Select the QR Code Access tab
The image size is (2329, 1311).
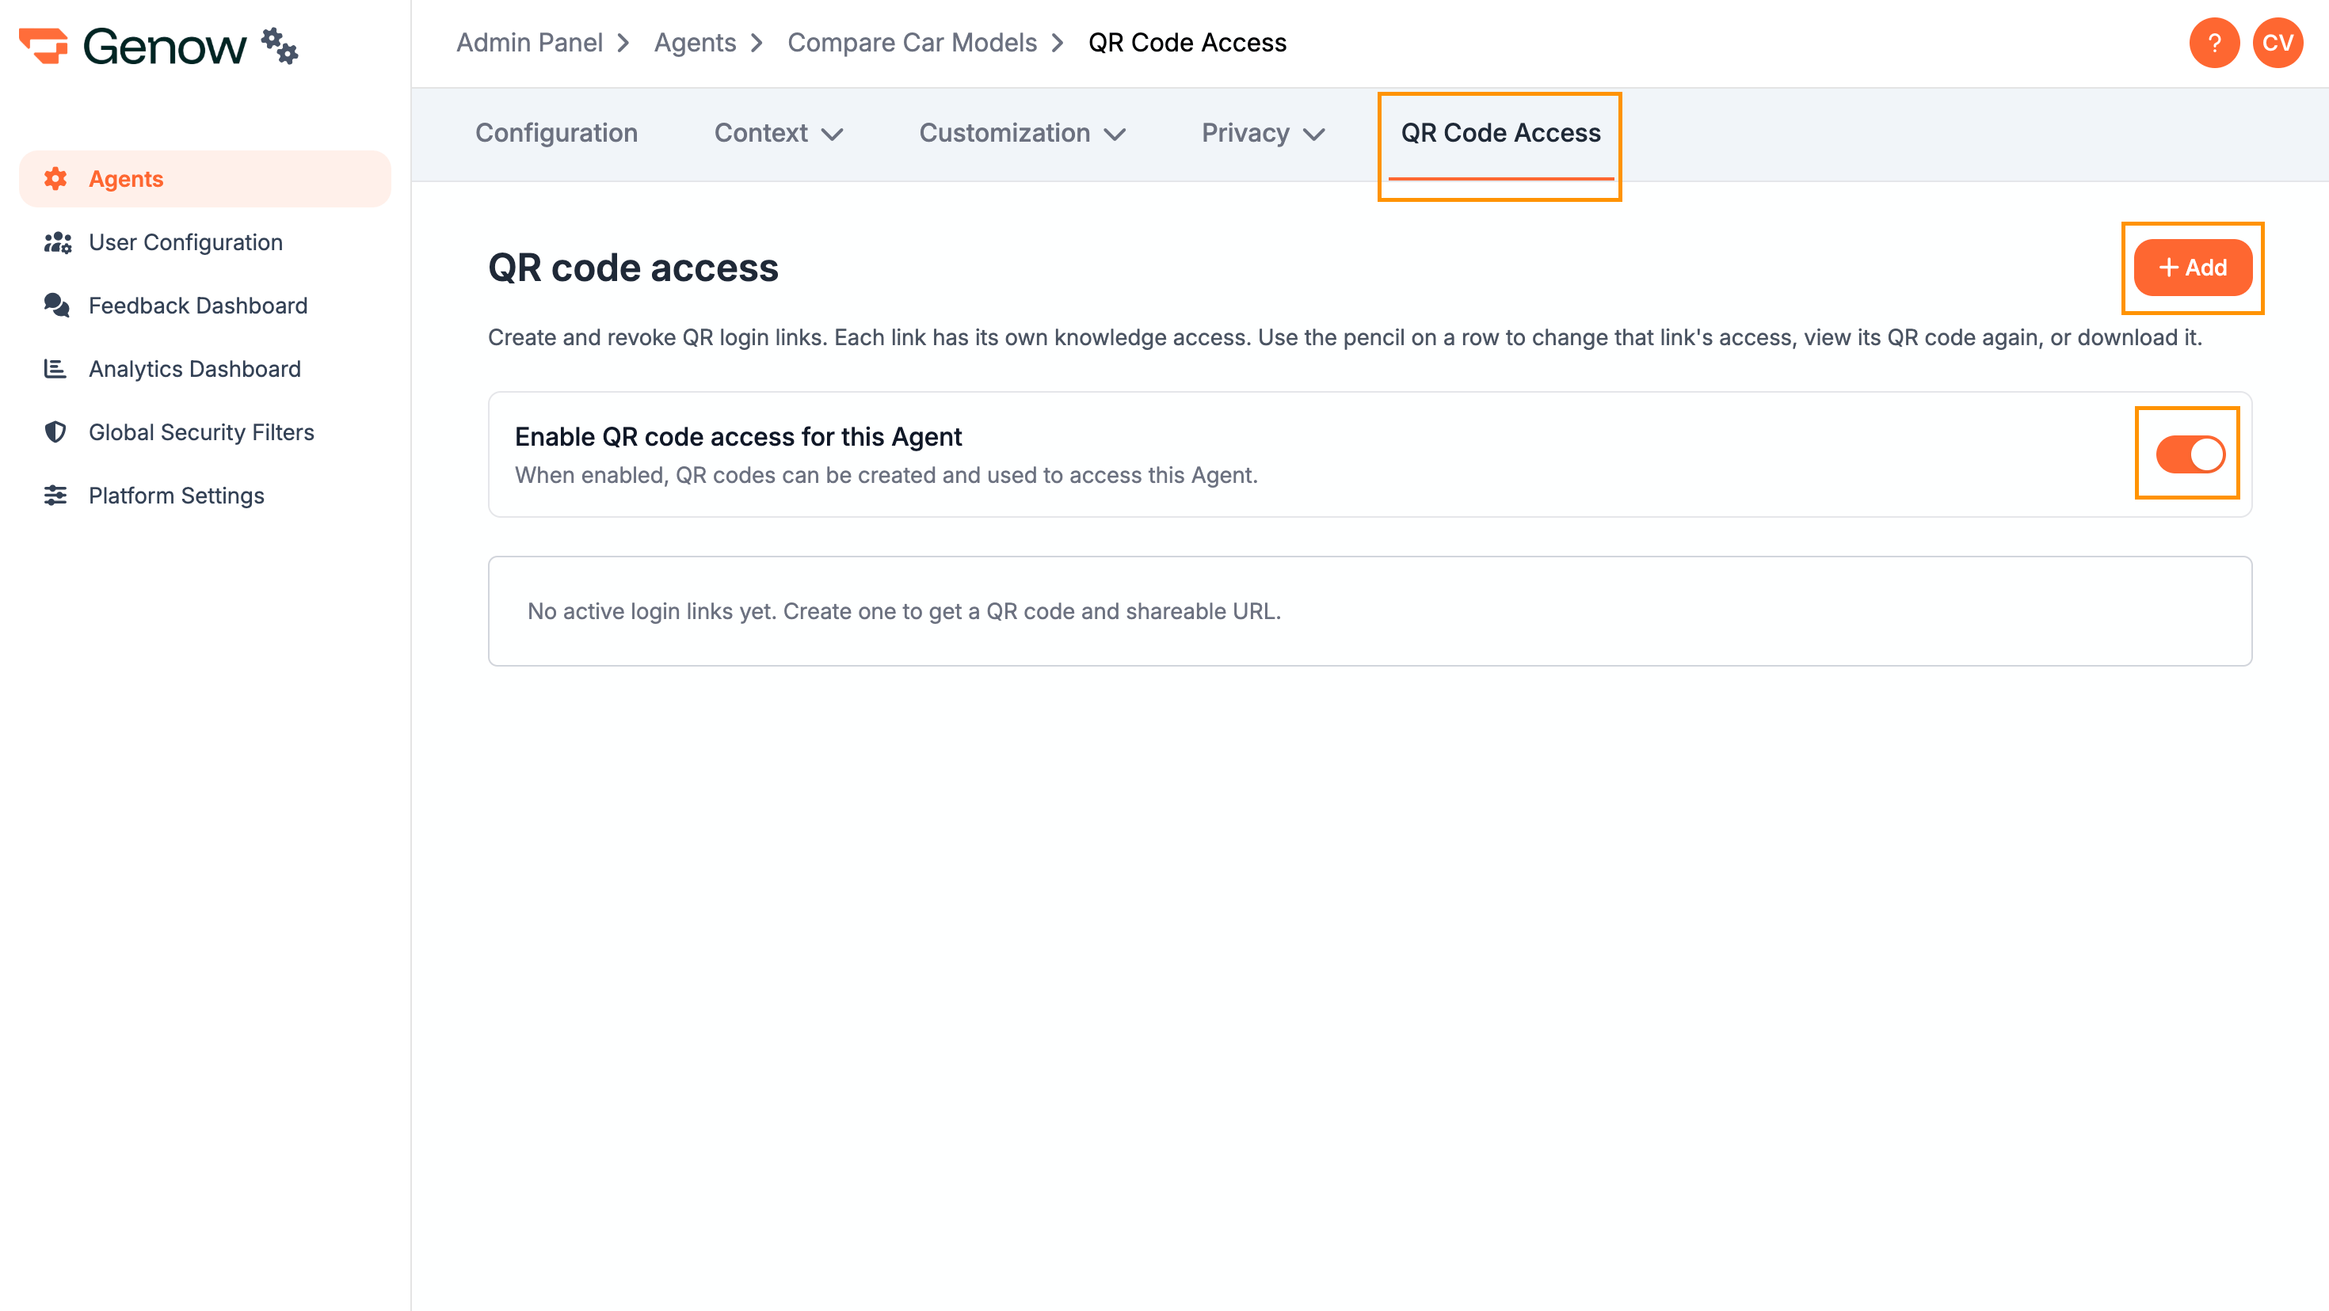coord(1500,134)
